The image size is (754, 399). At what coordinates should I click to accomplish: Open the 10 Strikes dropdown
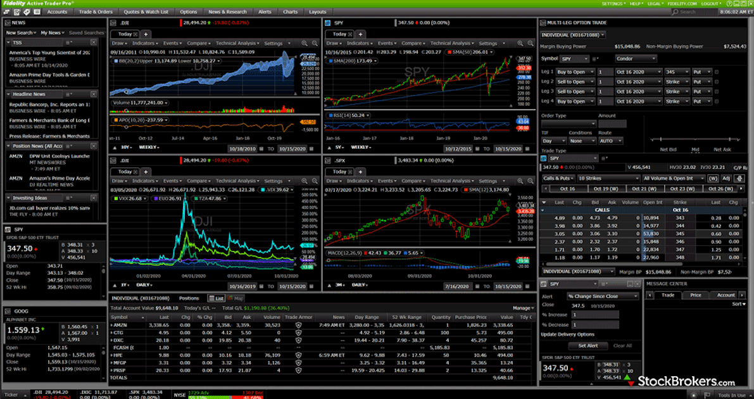608,178
